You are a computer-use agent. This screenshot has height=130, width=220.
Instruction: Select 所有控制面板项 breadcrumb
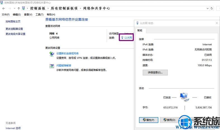(64, 8)
